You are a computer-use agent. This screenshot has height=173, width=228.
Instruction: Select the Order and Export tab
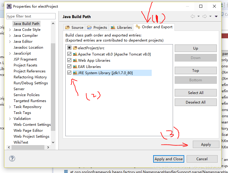click(x=154, y=27)
